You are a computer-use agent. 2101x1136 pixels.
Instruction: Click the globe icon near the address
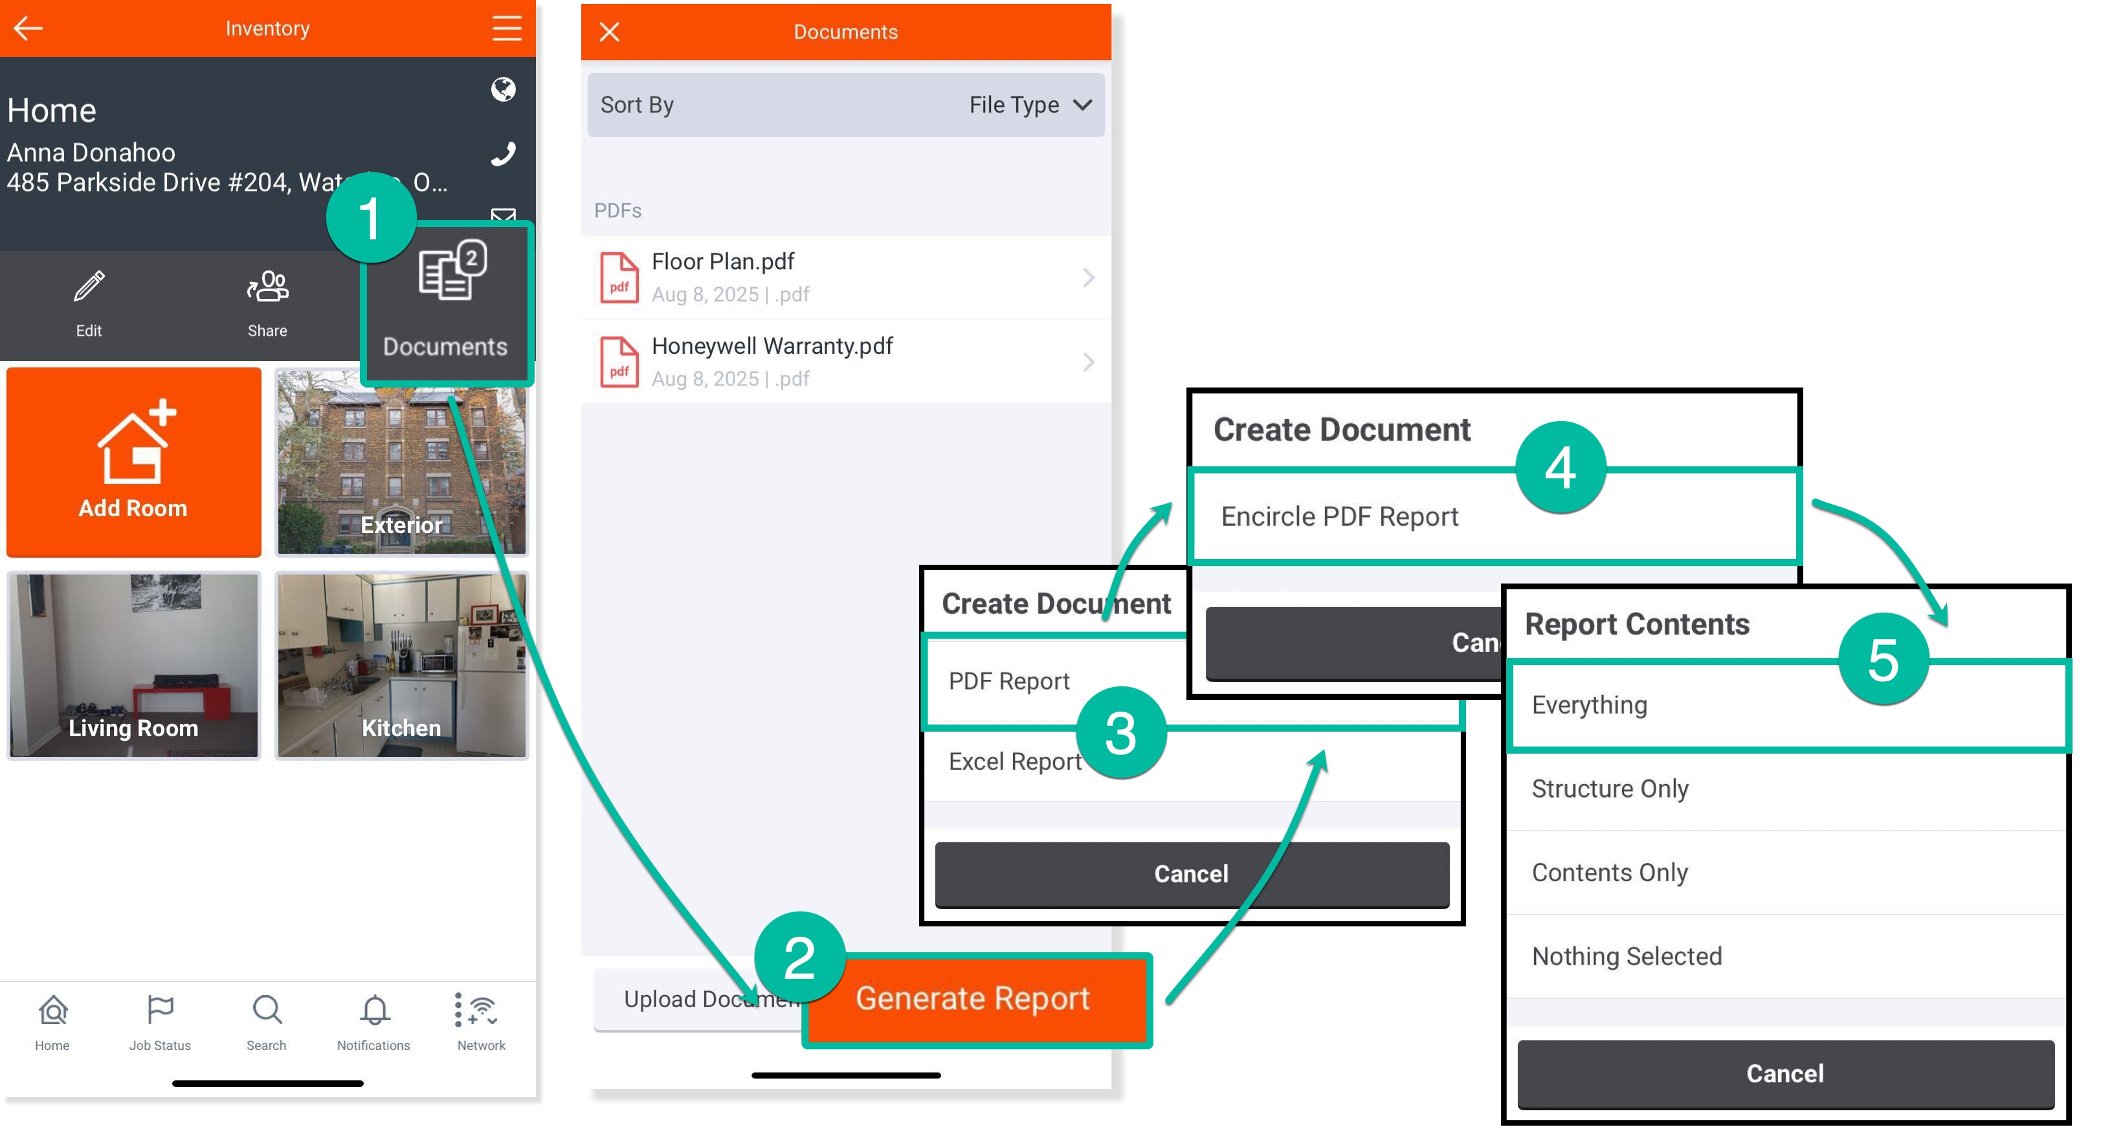tap(503, 90)
